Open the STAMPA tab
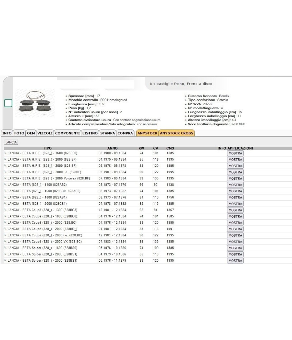Viewport: 292px width, 340px height. (107, 133)
